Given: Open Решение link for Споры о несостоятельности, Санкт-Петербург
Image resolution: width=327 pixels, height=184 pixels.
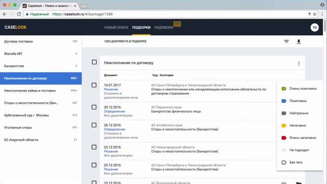Looking at the screenshot, I should click(x=111, y=169).
